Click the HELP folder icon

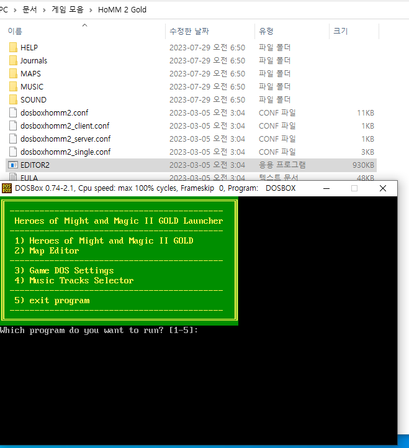point(13,47)
